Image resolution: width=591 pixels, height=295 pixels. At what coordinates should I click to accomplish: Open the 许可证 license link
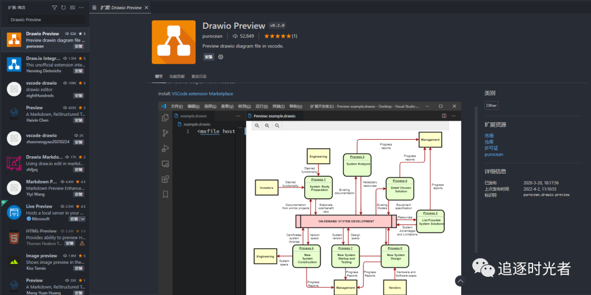click(491, 148)
